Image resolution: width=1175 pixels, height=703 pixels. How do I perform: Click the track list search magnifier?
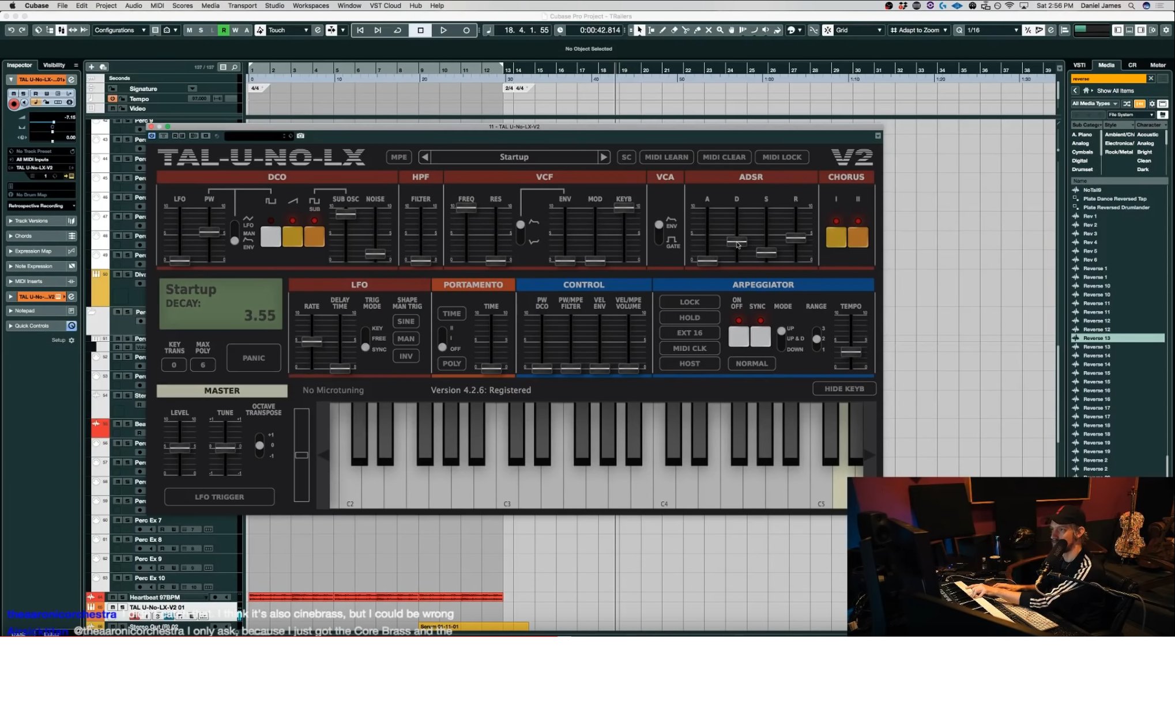pyautogui.click(x=235, y=67)
